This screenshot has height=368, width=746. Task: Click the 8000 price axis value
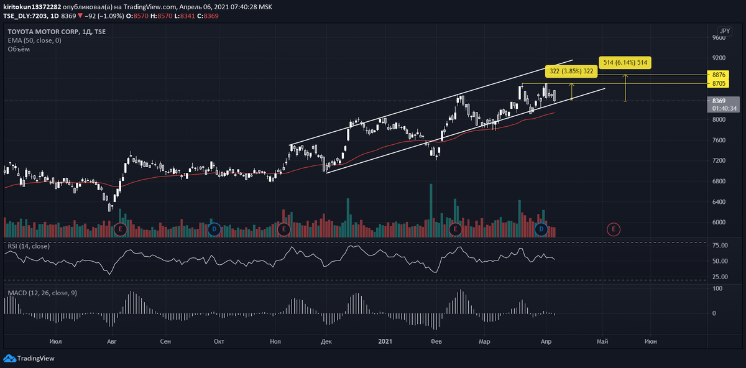tap(719, 119)
